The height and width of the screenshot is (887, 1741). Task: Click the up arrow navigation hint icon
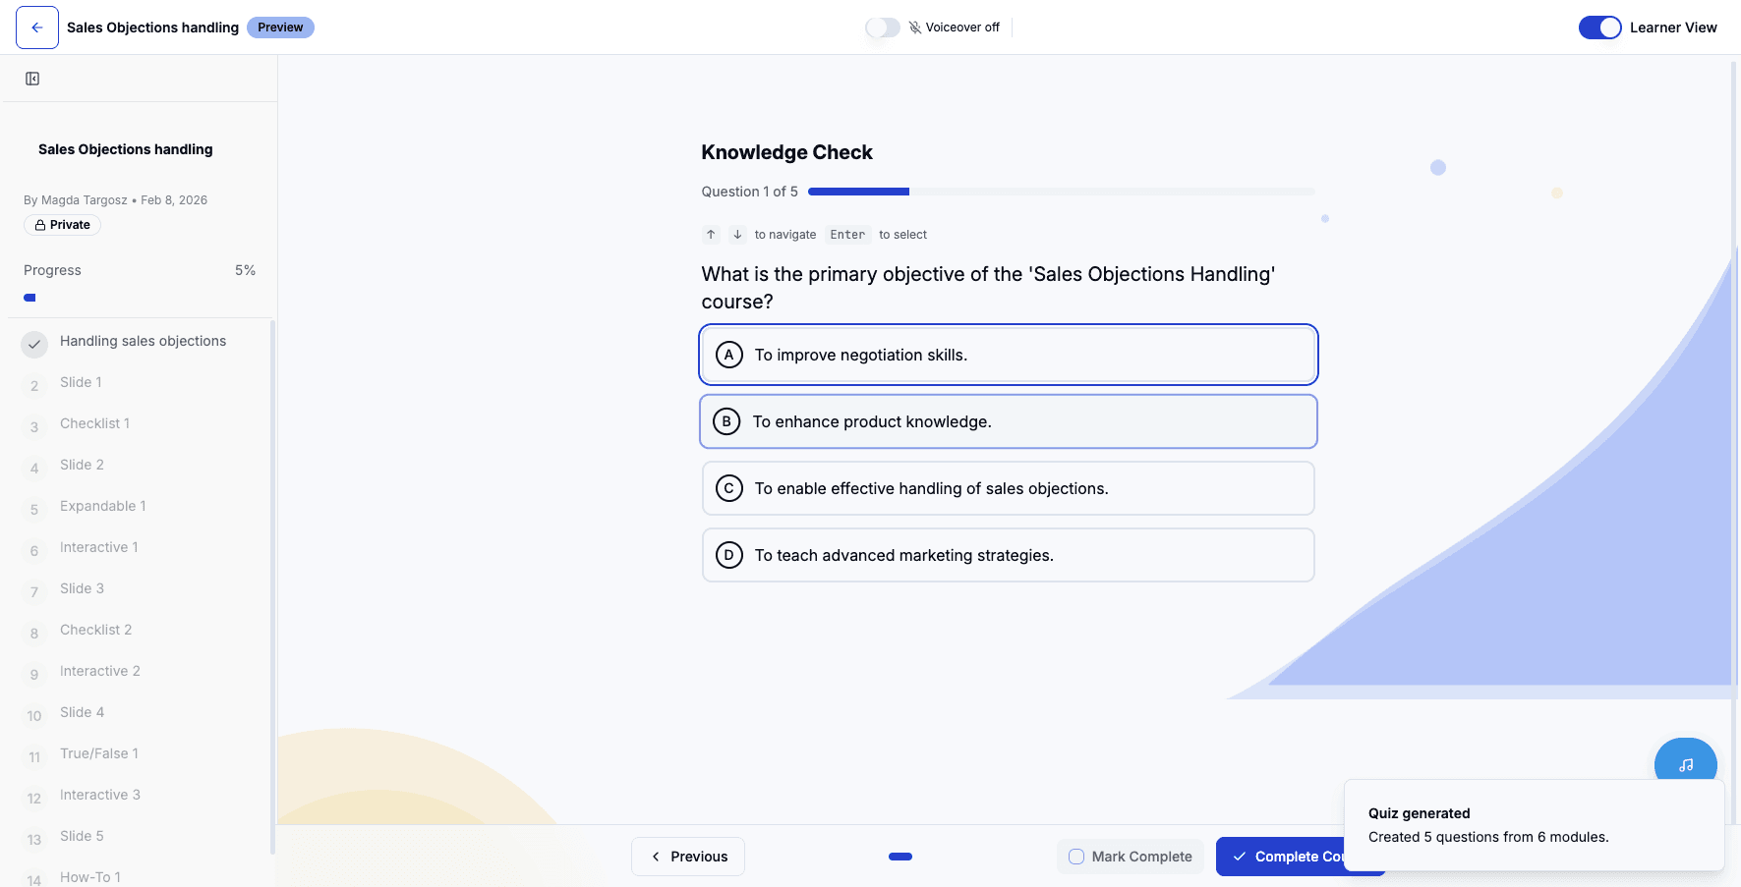click(711, 234)
